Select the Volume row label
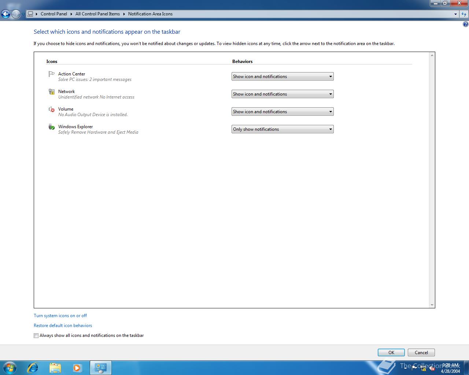The height and width of the screenshot is (375, 469). pos(66,109)
